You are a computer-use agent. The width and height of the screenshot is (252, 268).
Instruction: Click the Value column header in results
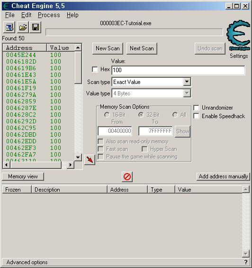coord(61,48)
